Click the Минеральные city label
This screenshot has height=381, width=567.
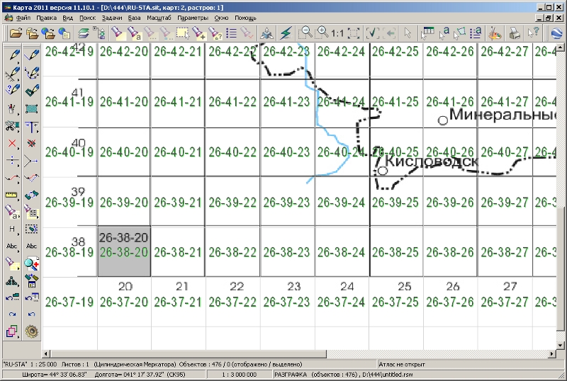(503, 115)
